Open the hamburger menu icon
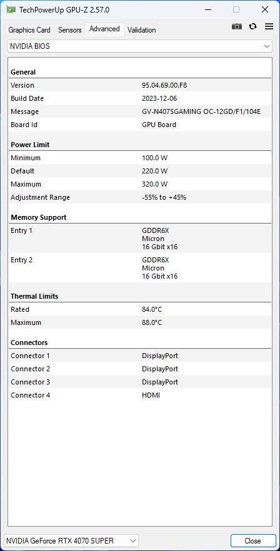The height and width of the screenshot is (551, 280). (x=269, y=27)
